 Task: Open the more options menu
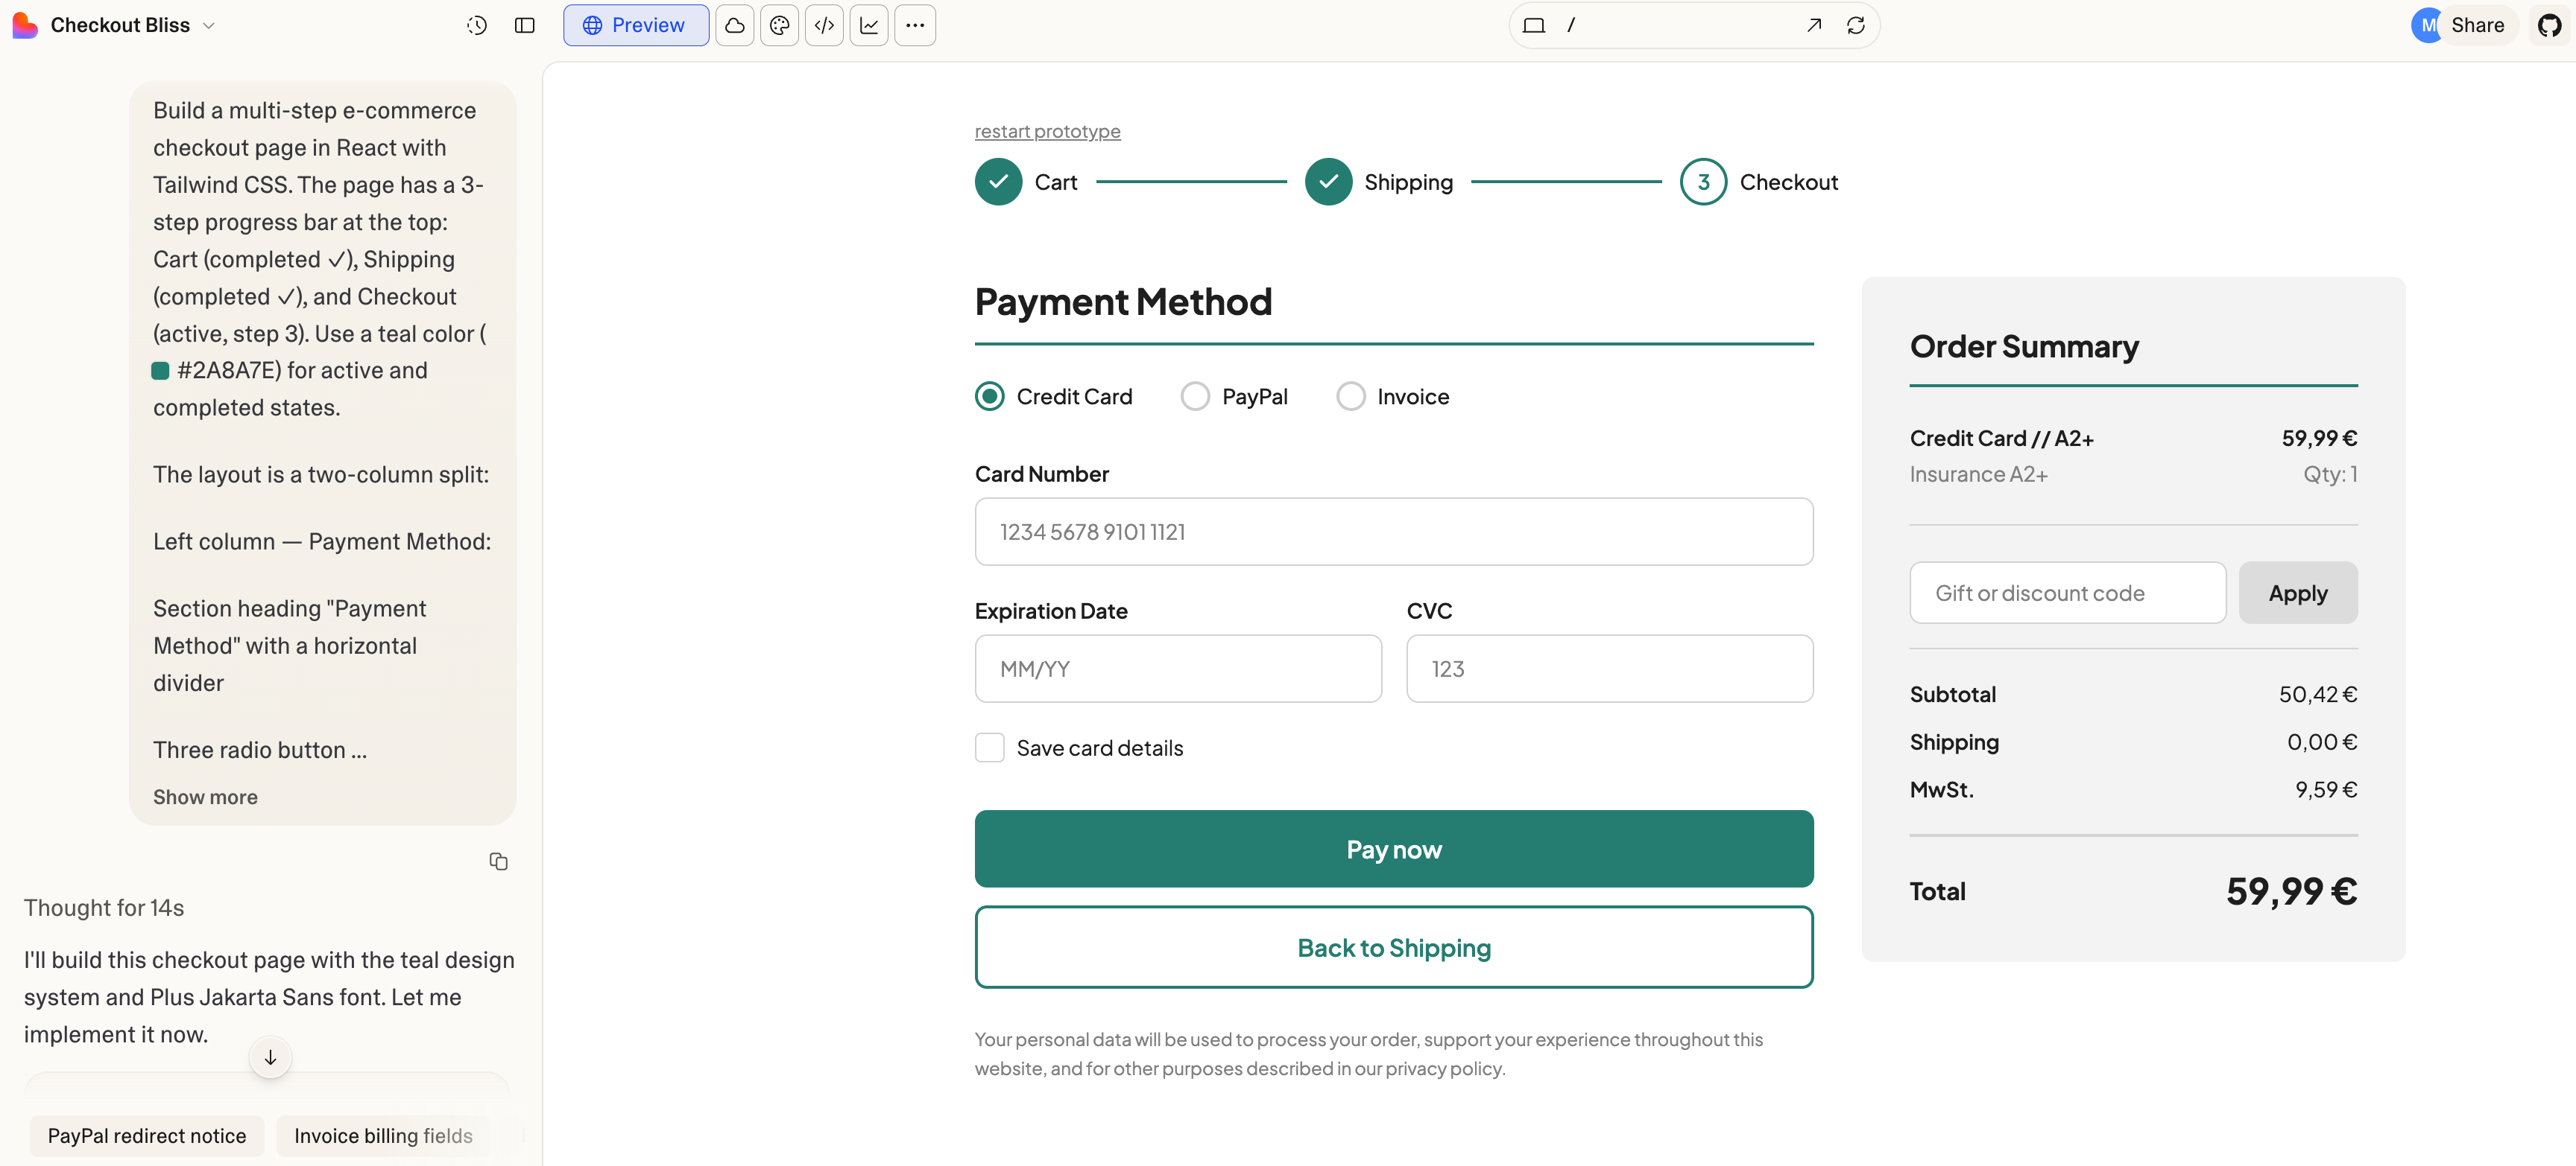point(915,25)
